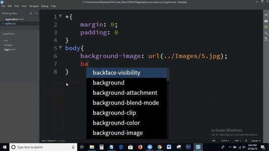
Task: Collapse the body rule fold arrow on line 5
Action: click(x=61, y=47)
